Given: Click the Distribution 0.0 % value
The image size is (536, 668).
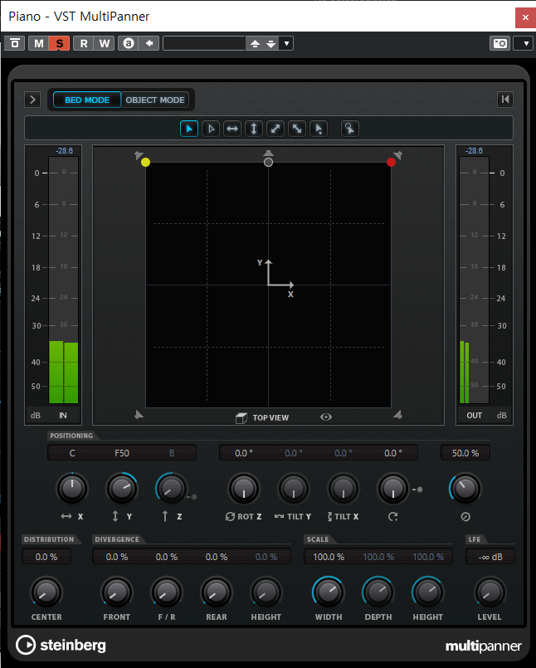Looking at the screenshot, I should point(46,557).
